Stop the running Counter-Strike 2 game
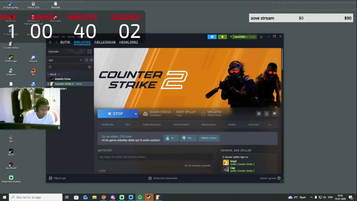This screenshot has width=357, height=201. (x=115, y=114)
